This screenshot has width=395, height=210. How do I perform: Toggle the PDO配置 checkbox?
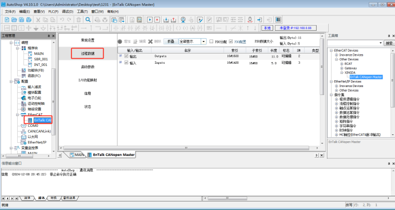pos(231,42)
